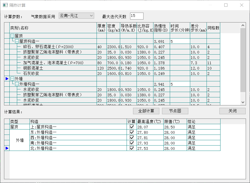The height and width of the screenshot is (183, 250).
Task: Collapse the 外墙 tree node
Action: click(x=12, y=79)
